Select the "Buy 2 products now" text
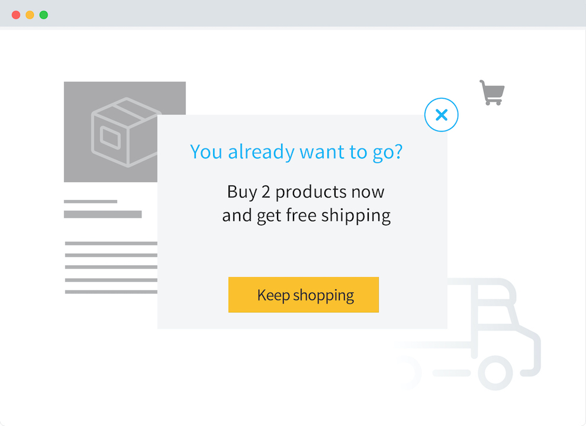 (305, 192)
